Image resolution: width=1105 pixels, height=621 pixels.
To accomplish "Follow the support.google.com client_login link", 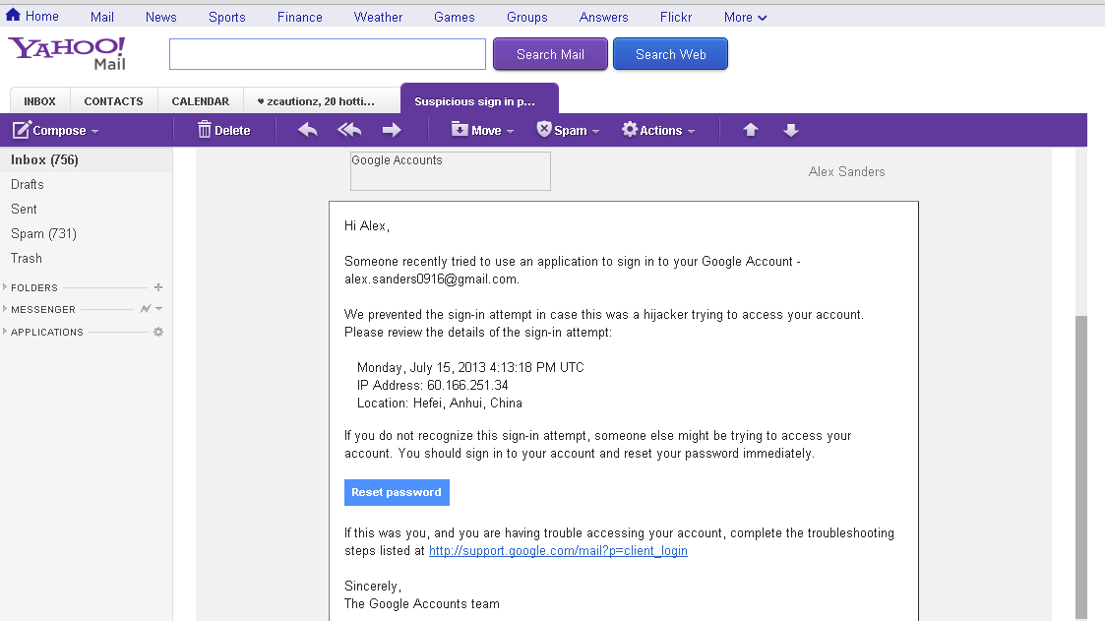I will (558, 550).
